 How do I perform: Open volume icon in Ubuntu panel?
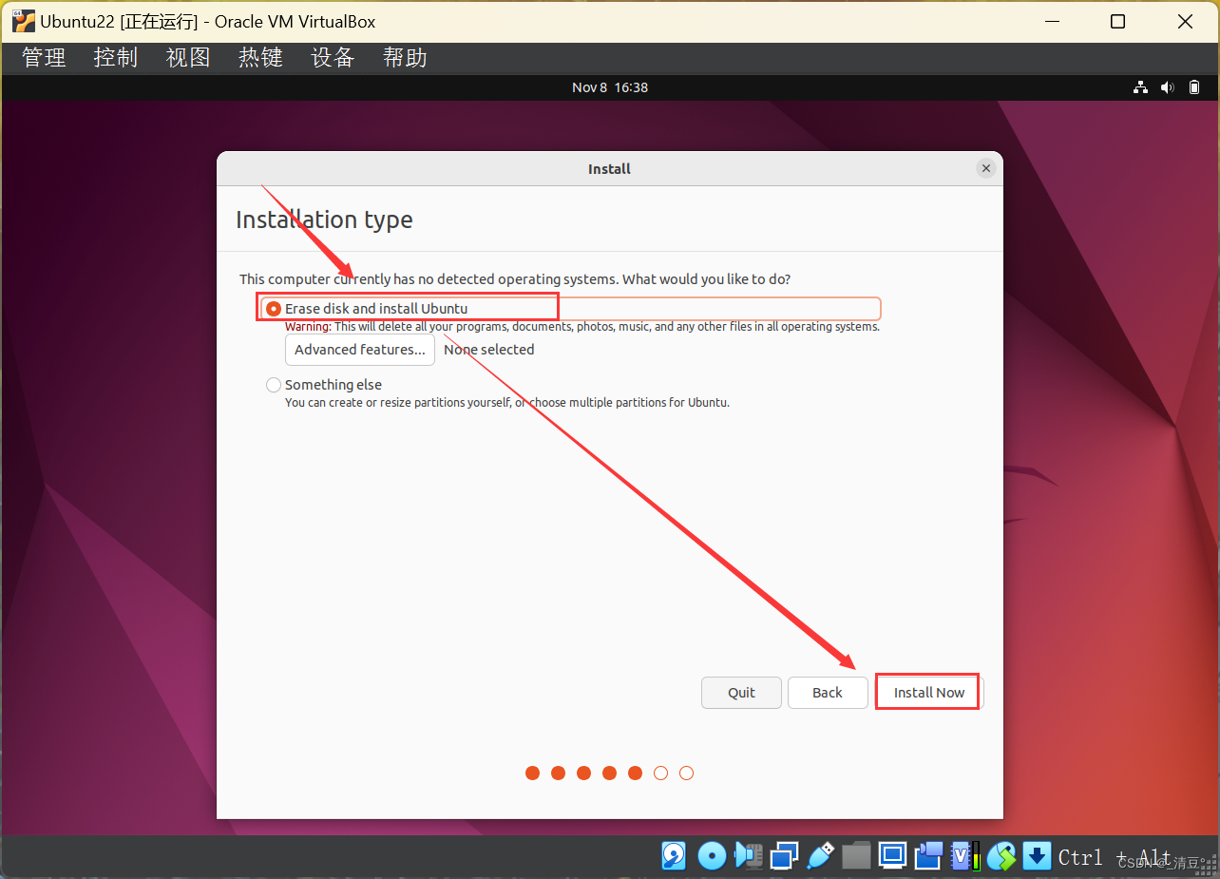coord(1168,87)
